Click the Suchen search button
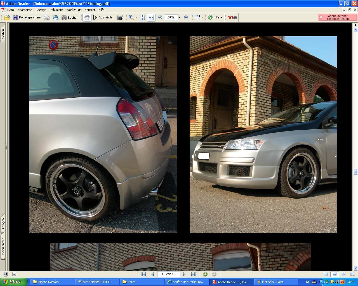This screenshot has height=286, width=358. click(70, 18)
